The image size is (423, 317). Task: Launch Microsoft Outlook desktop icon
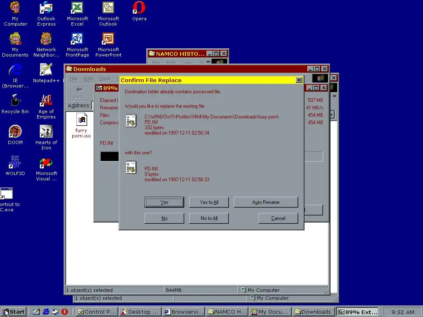click(x=108, y=14)
